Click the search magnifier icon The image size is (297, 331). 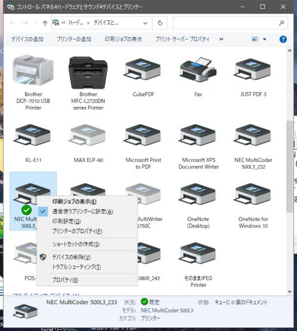click(x=281, y=23)
